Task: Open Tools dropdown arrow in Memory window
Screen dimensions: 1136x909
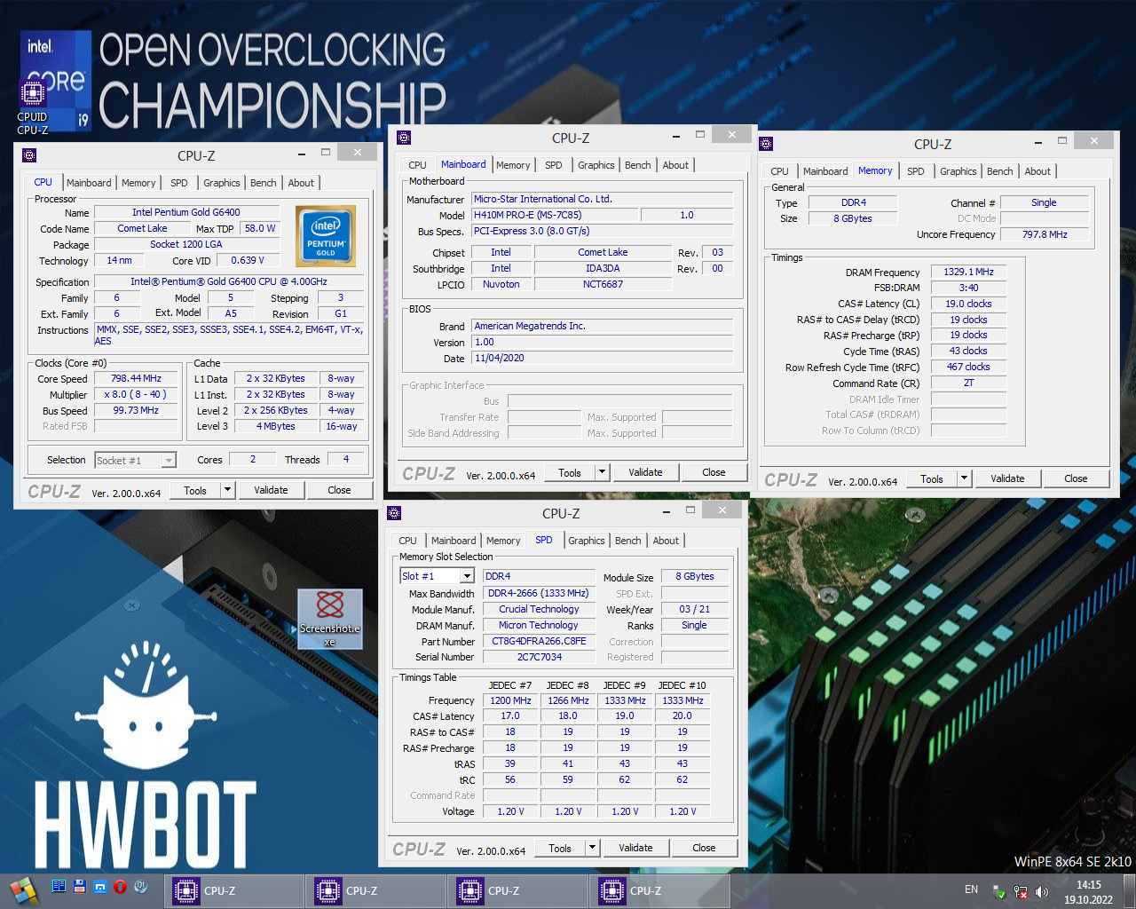Action: pos(964,478)
